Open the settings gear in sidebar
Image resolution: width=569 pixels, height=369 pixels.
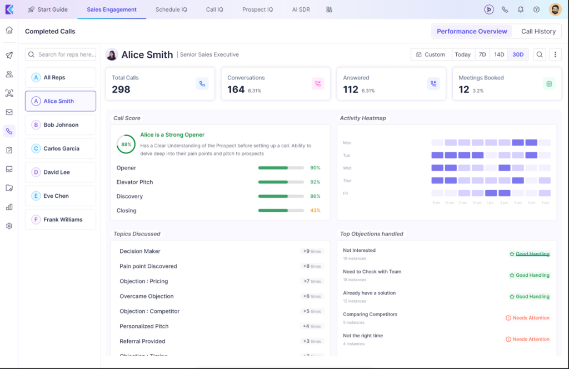click(x=9, y=226)
